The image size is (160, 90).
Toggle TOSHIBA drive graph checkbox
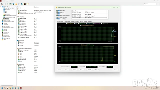[81, 26]
